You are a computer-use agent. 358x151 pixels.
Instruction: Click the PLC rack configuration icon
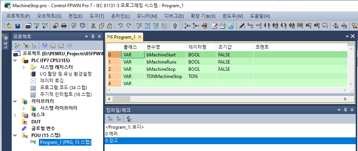pos(28,26)
